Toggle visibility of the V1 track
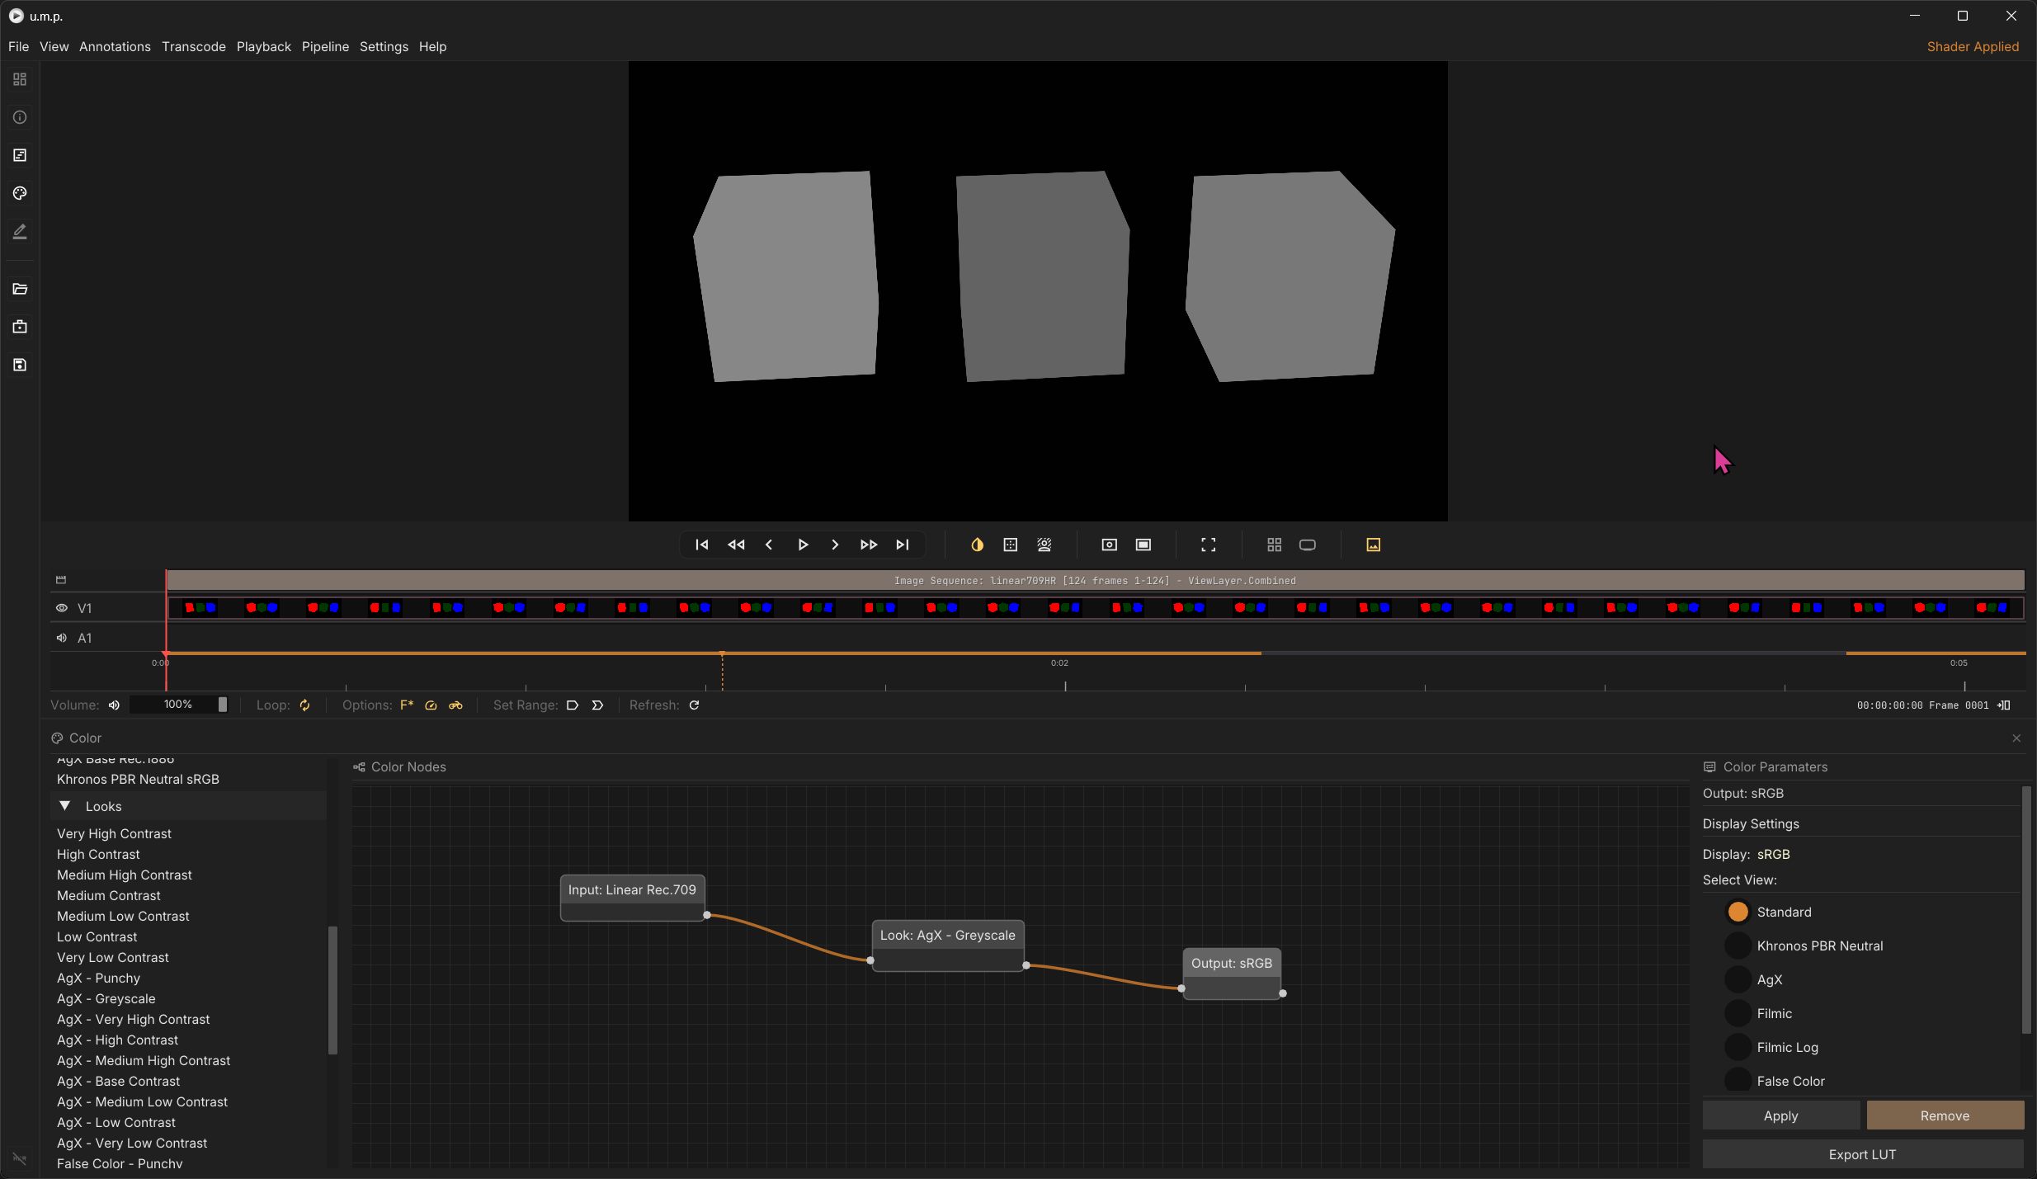 (x=62, y=608)
